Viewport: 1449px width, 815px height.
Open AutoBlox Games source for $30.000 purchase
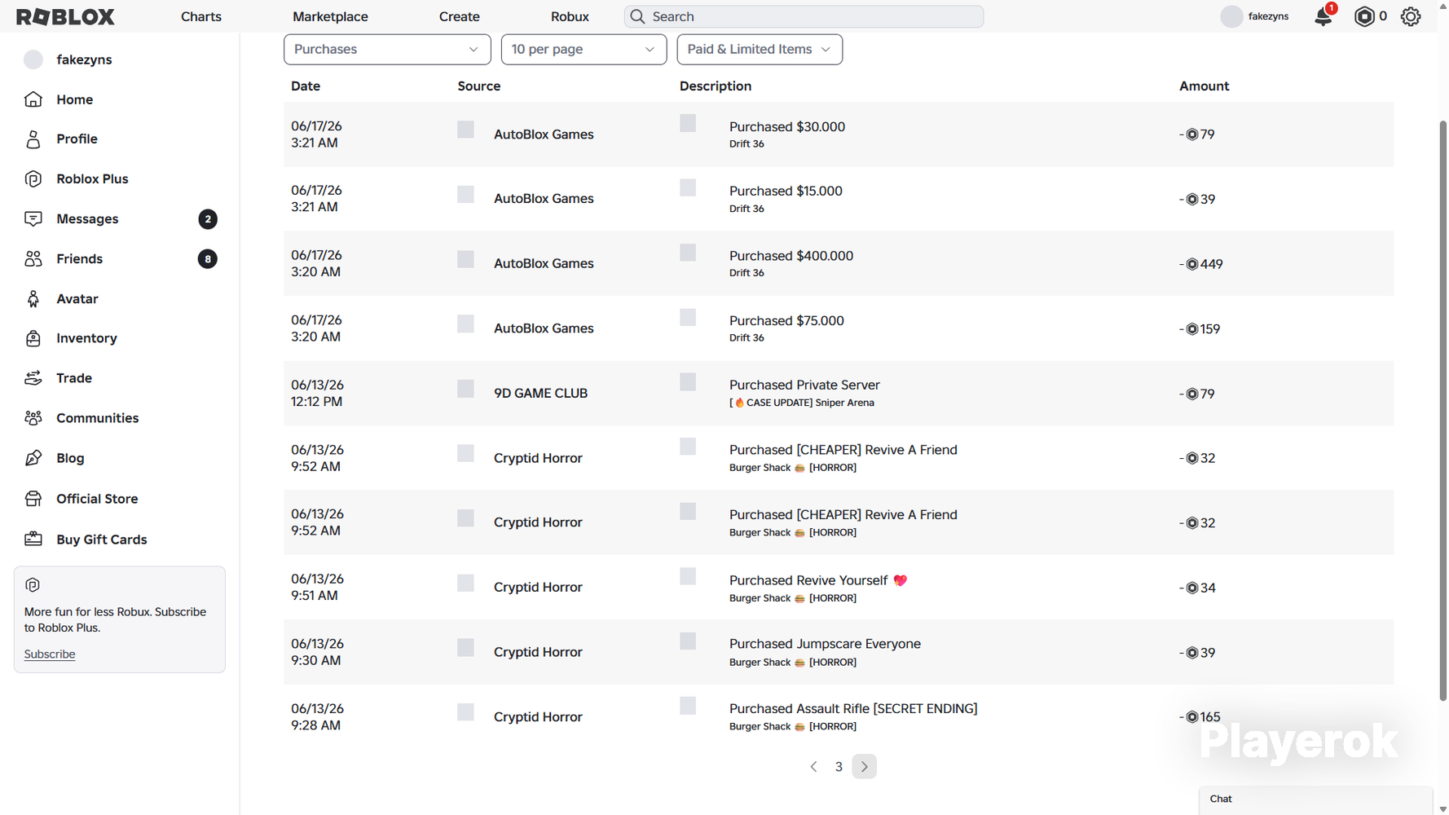pyautogui.click(x=544, y=134)
